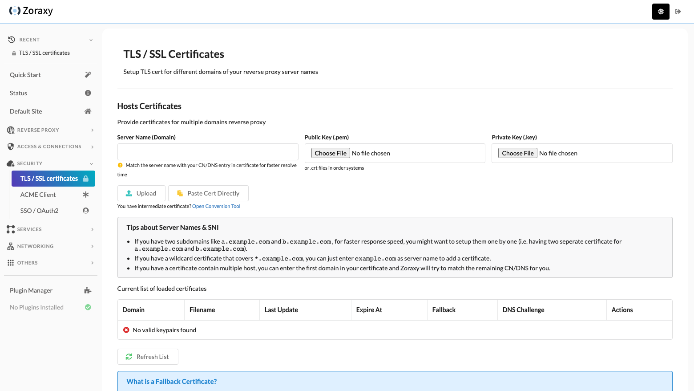The width and height of the screenshot is (694, 391).
Task: Click the Networking topology icon
Action: [x=11, y=246]
